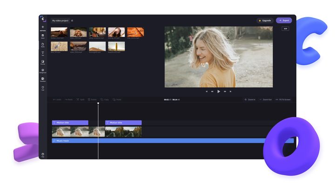The image size is (335, 184).
Task: Open the Transition panel in sidebar
Action: (43, 79)
